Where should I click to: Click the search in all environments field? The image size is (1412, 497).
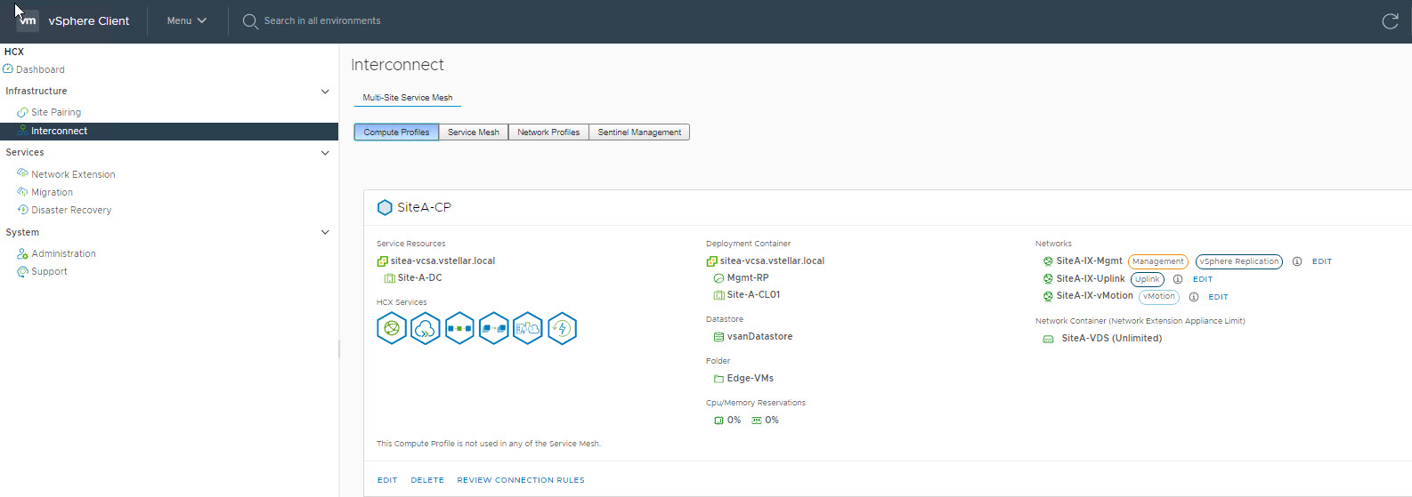[321, 20]
